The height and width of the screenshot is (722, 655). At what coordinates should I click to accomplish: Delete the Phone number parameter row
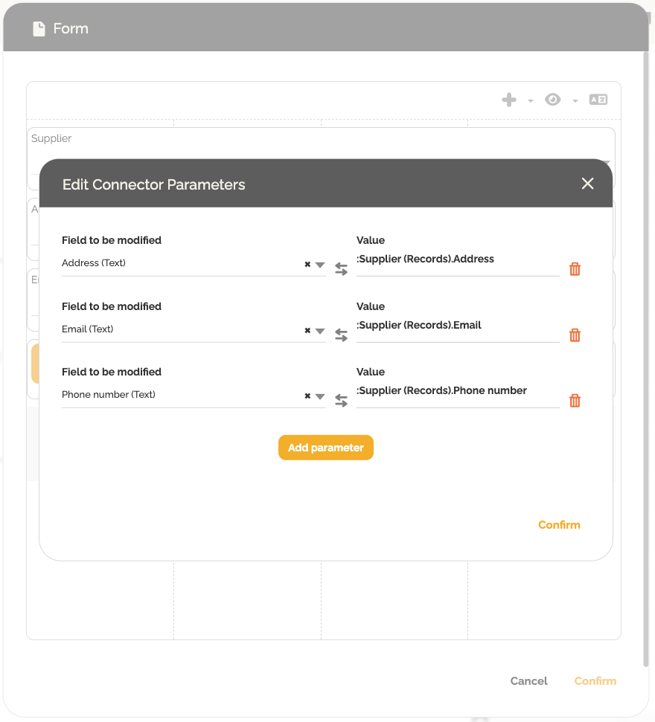coord(575,401)
